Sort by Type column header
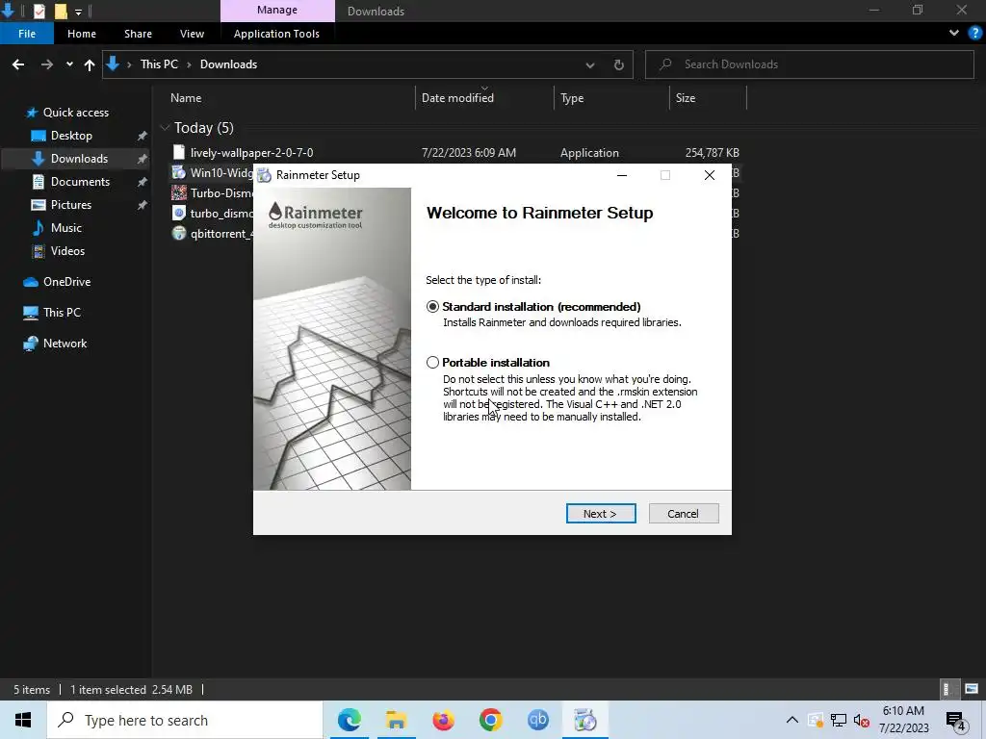This screenshot has height=739, width=986. point(572,98)
